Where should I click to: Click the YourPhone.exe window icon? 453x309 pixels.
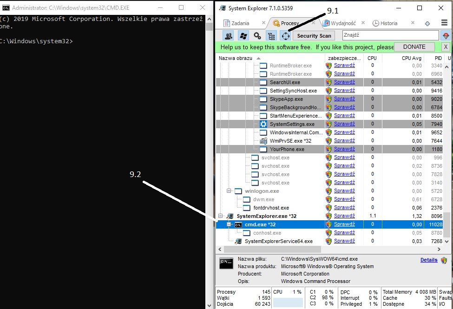[263, 149]
